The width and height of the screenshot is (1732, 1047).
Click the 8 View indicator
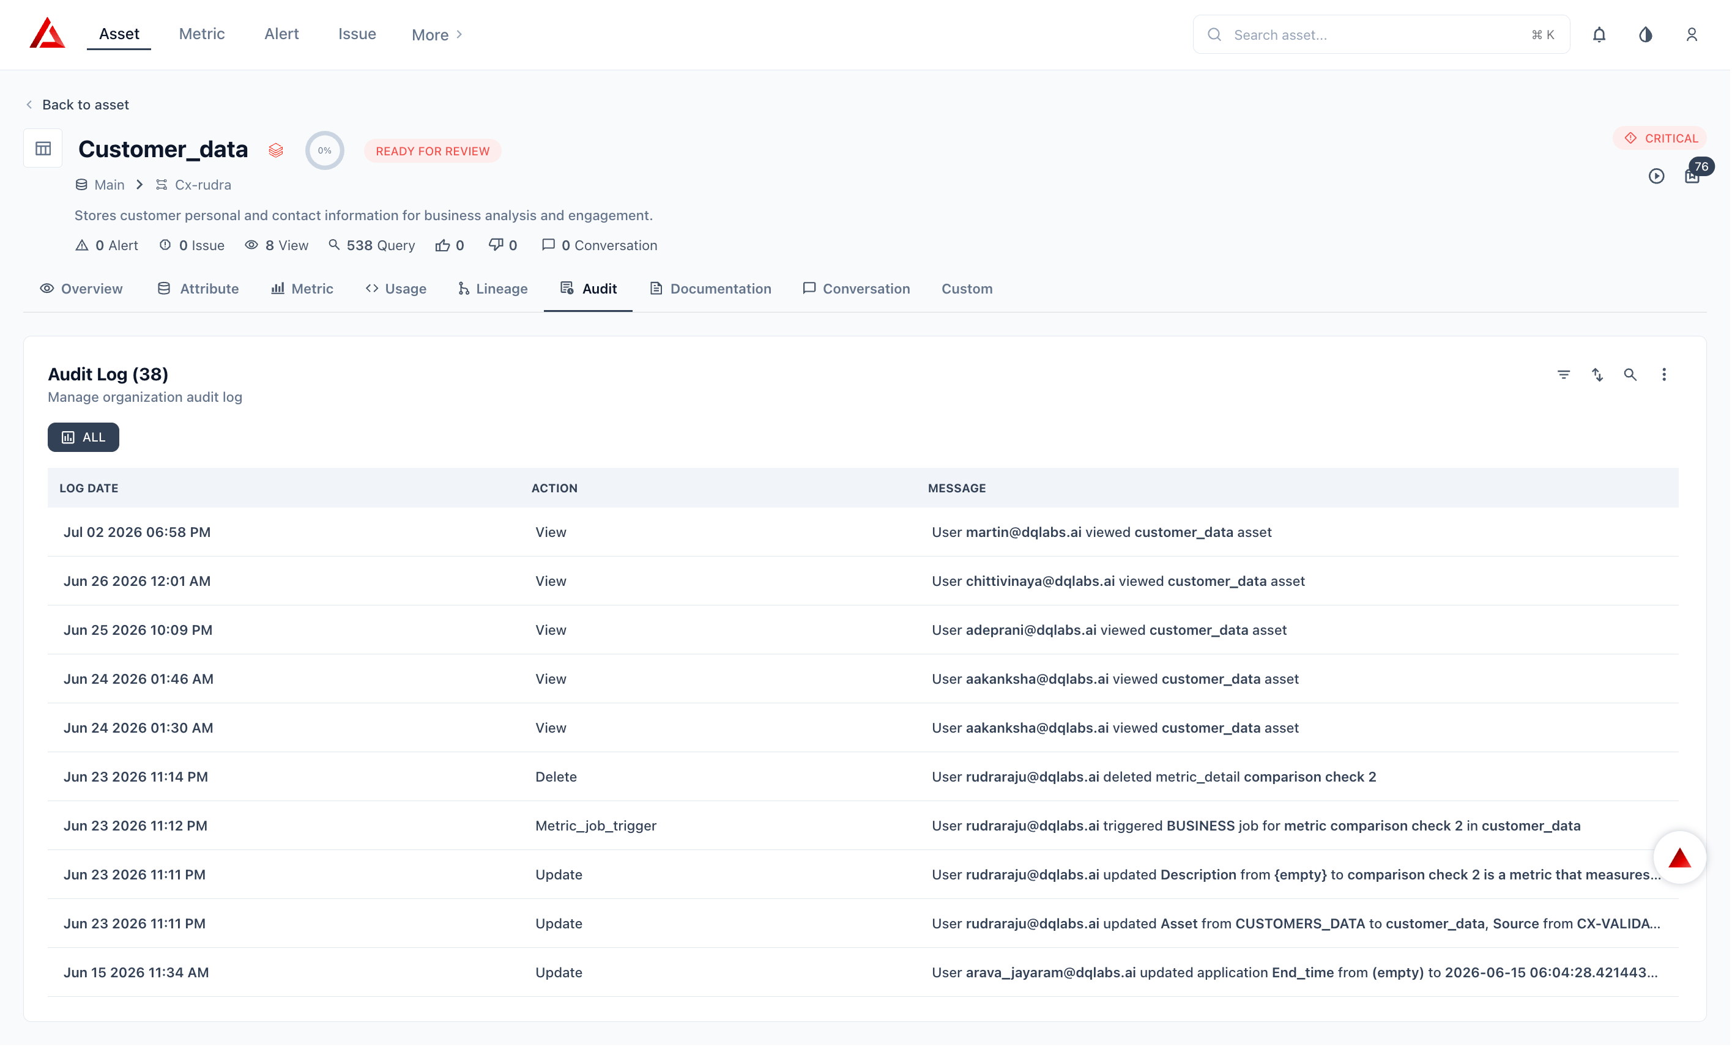[x=277, y=245]
